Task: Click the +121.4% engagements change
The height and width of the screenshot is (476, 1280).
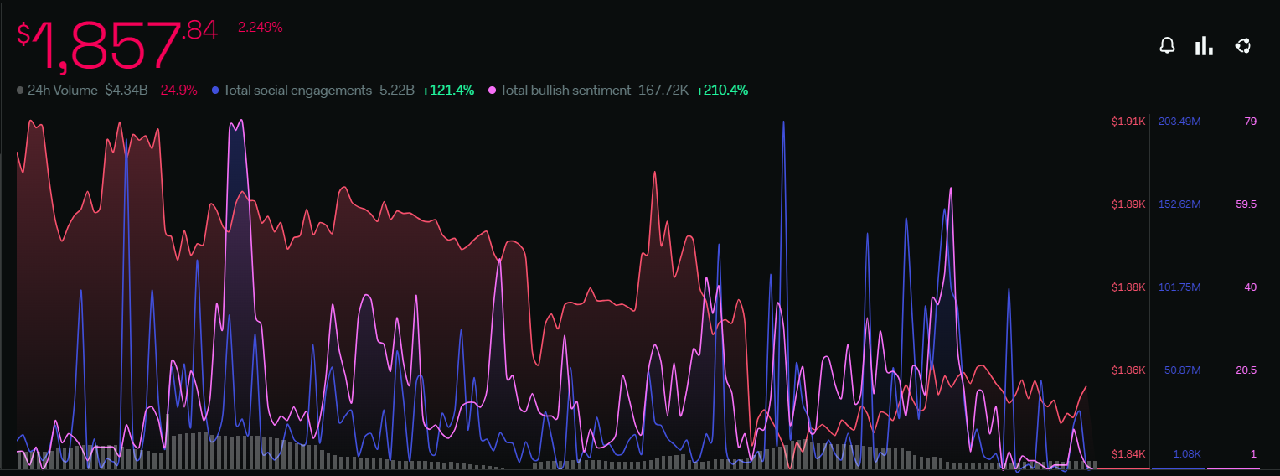Action: (x=448, y=90)
